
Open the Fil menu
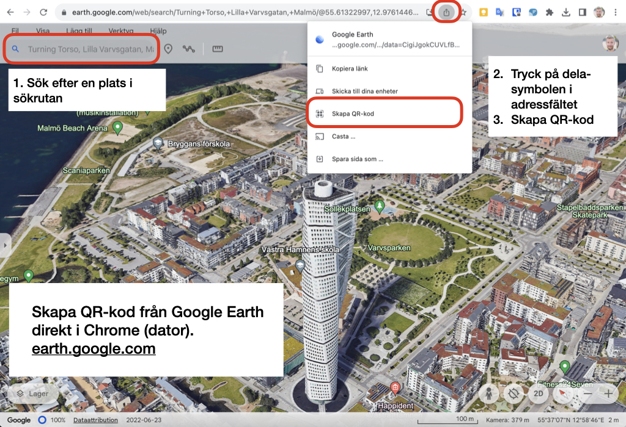(15, 30)
